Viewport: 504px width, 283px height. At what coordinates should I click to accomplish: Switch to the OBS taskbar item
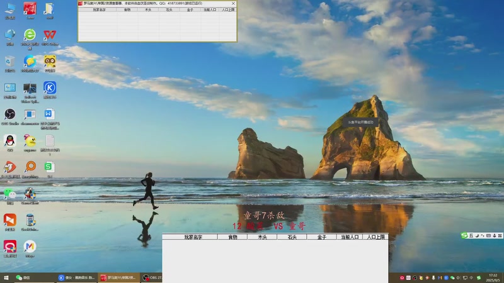[x=152, y=277]
